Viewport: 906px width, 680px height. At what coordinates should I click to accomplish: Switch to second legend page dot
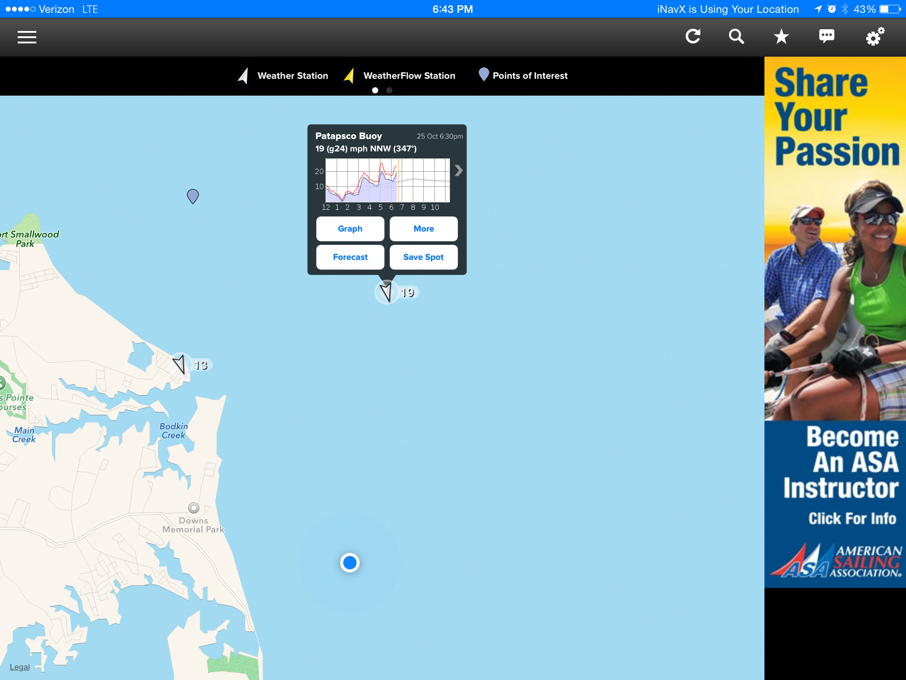tap(389, 90)
